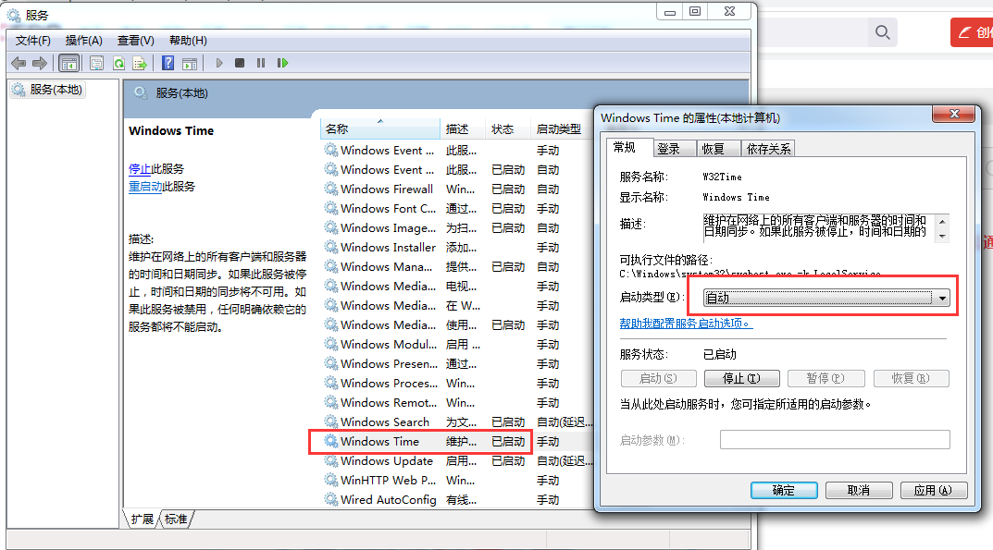Click gear icon of Windows Installer row
Viewport: 993px width, 550px height.
330,247
